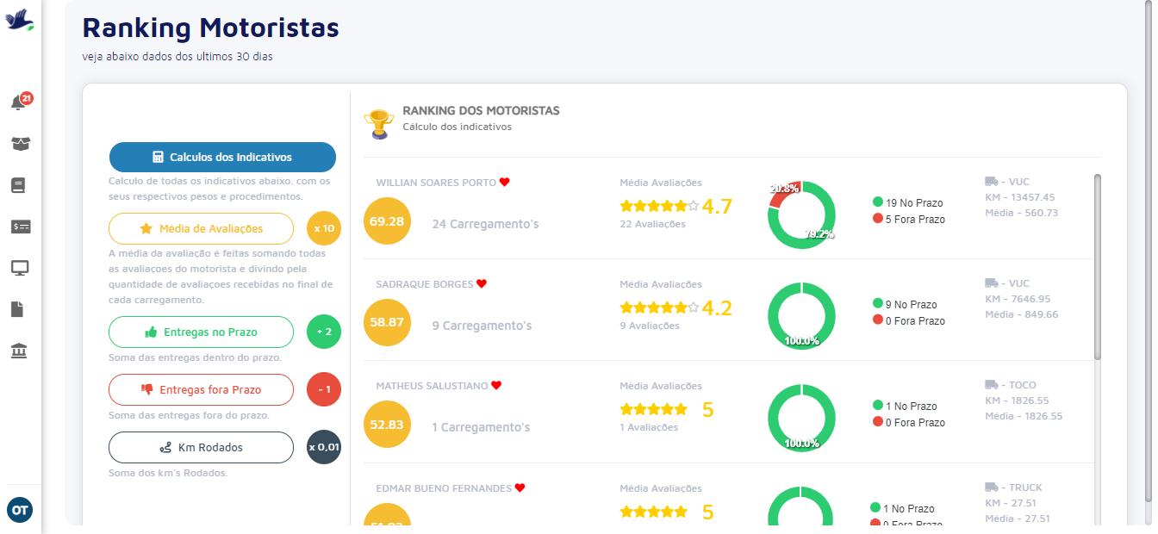Click the bird logo at top left
This screenshot has height=534, width=1158.
coord(20,20)
